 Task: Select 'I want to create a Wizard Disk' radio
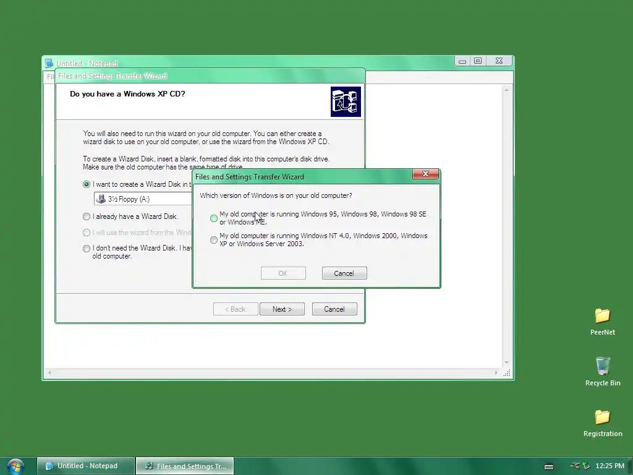click(x=87, y=184)
